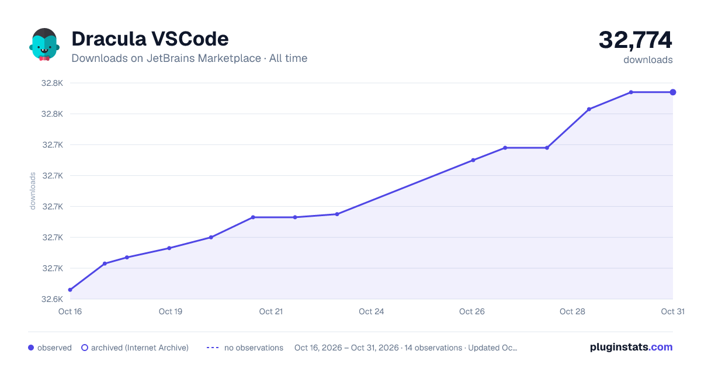Open the pluginstats.com link
Image resolution: width=701 pixels, height=368 pixels.
pos(631,347)
